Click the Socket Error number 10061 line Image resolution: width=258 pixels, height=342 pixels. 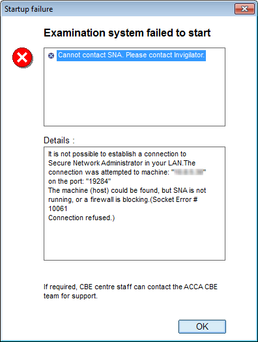[x=58, y=208]
